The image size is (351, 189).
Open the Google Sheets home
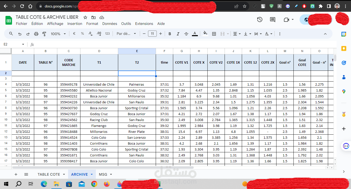coord(9,20)
